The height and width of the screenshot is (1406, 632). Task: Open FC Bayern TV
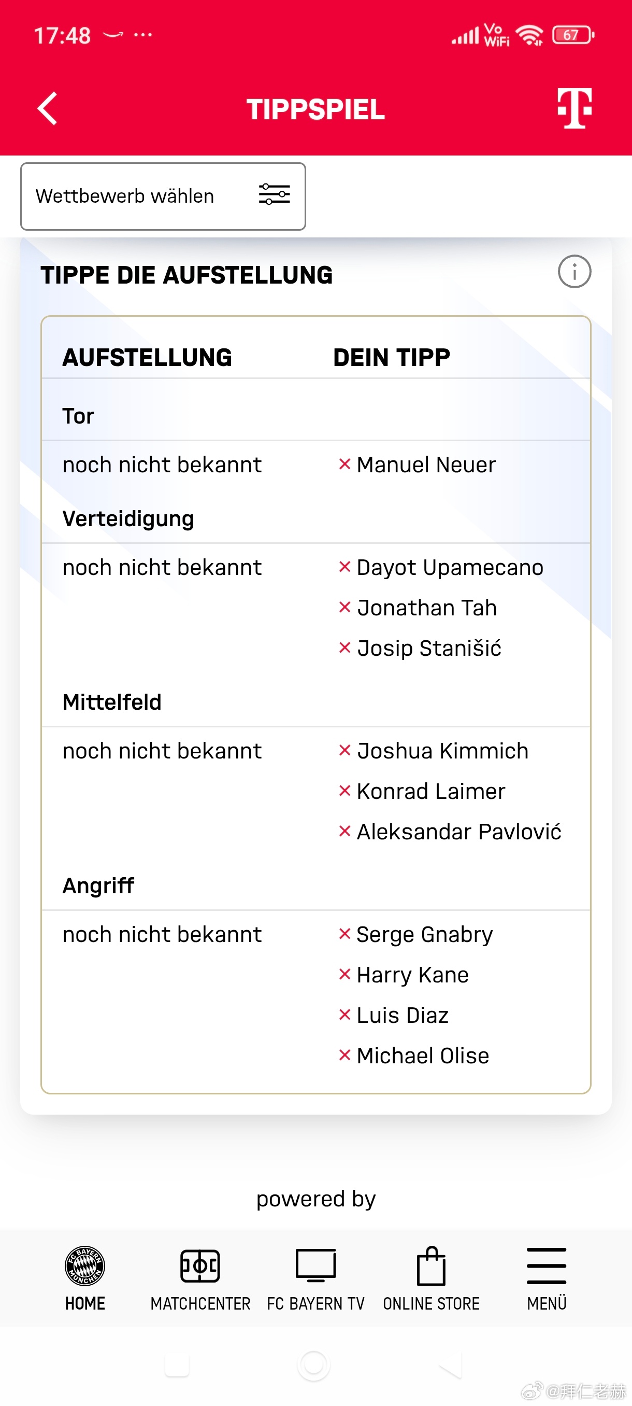click(x=315, y=1278)
